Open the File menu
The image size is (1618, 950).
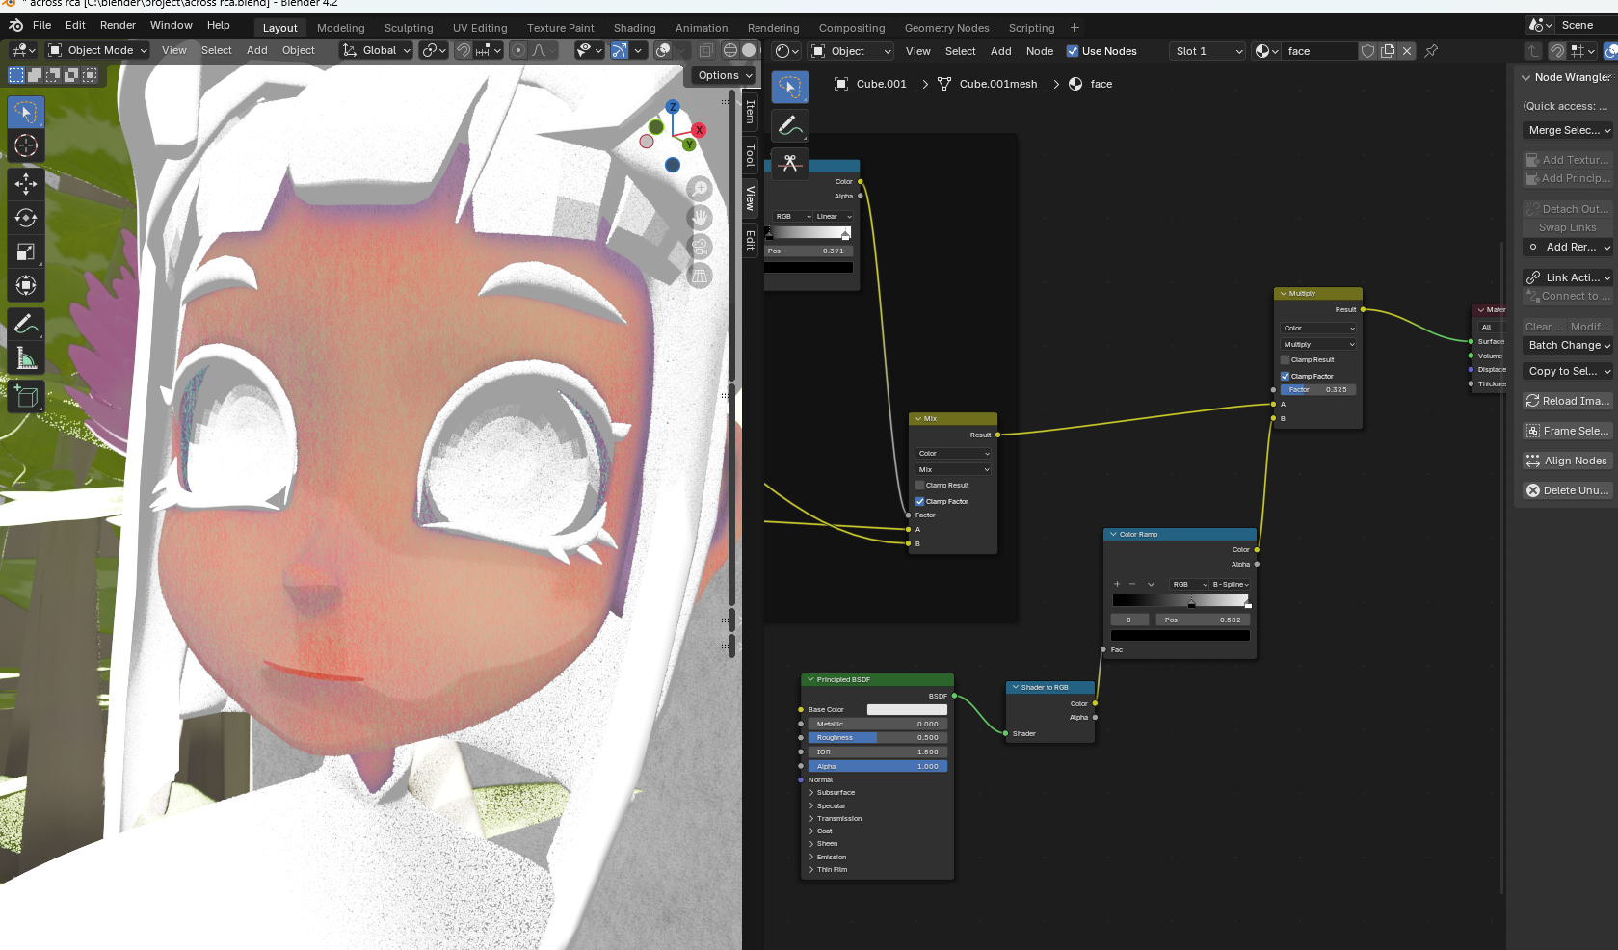41,25
